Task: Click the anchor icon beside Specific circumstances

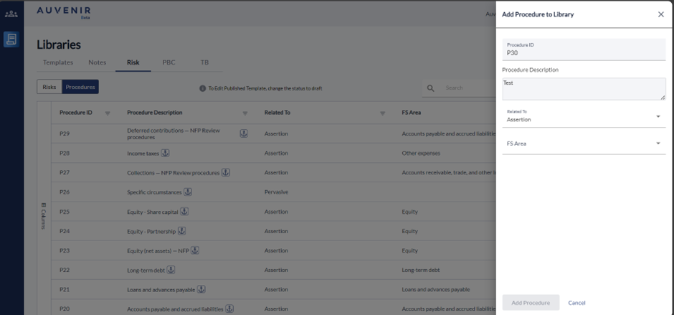Action: click(188, 192)
